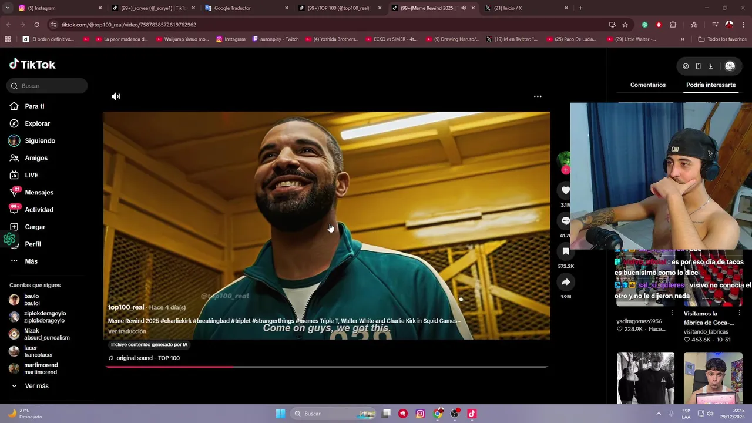
Task: Open thumbnail of guy in blue room
Action: tap(713, 378)
